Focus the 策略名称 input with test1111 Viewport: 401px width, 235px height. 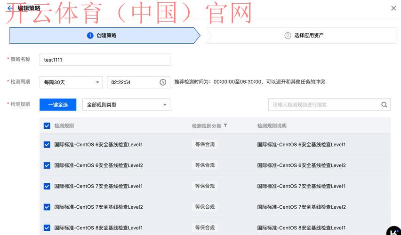click(105, 60)
